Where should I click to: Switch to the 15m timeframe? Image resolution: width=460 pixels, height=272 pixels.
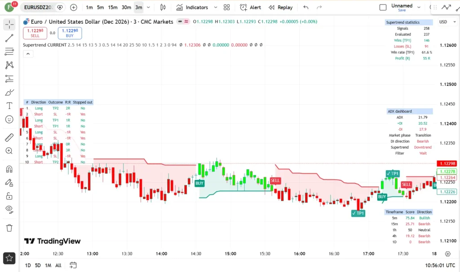click(113, 8)
